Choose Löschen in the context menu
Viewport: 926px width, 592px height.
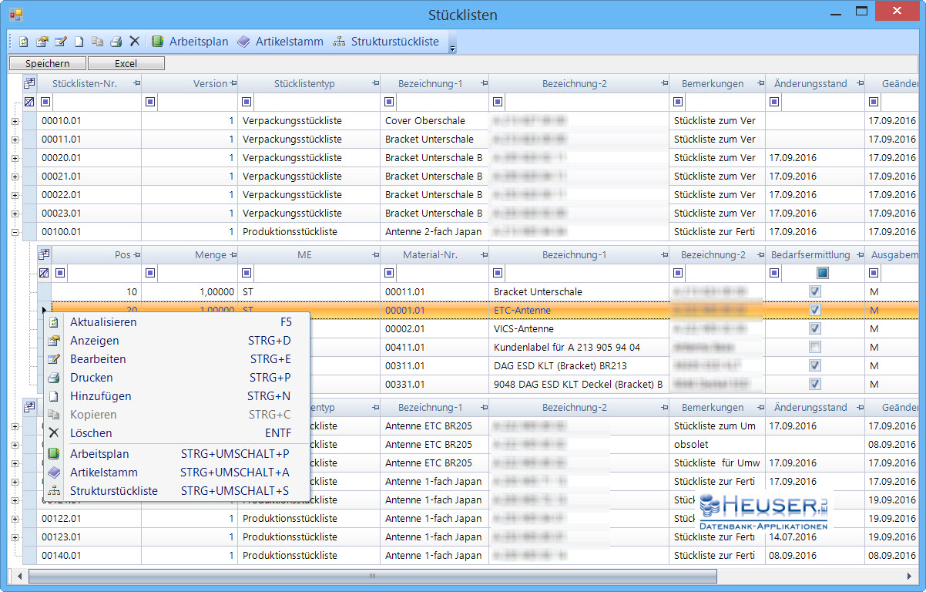[176, 433]
